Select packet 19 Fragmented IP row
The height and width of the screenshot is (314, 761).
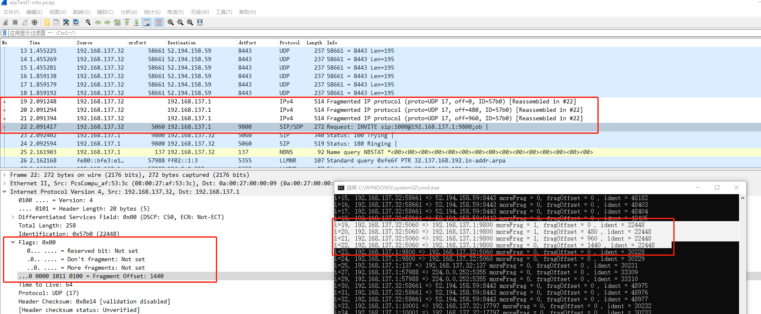coord(380,101)
